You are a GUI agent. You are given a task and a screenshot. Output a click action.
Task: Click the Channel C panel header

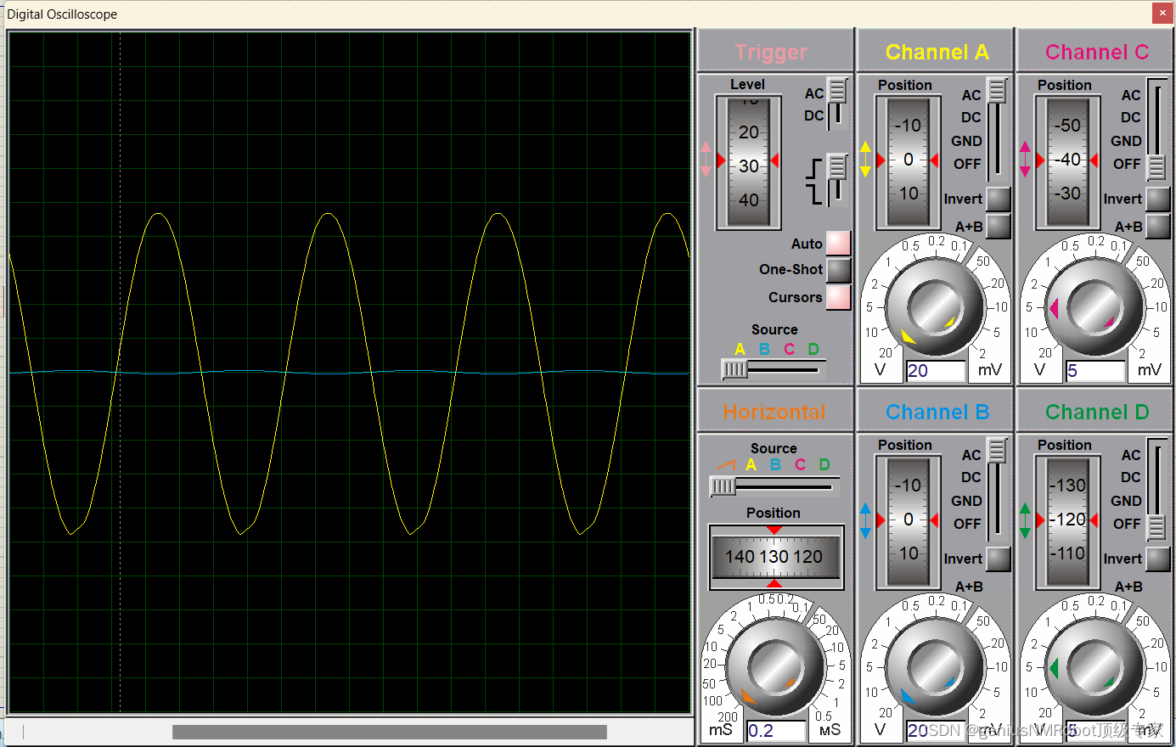(x=1094, y=51)
